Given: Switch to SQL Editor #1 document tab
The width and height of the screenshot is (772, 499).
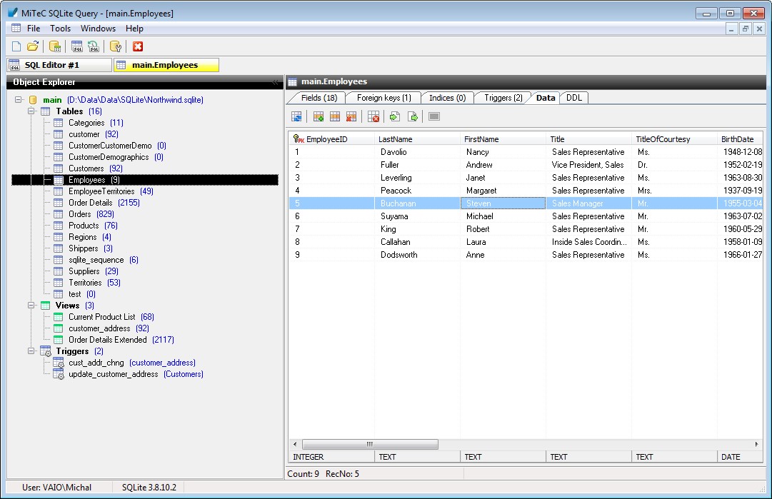Looking at the screenshot, I should (x=59, y=65).
